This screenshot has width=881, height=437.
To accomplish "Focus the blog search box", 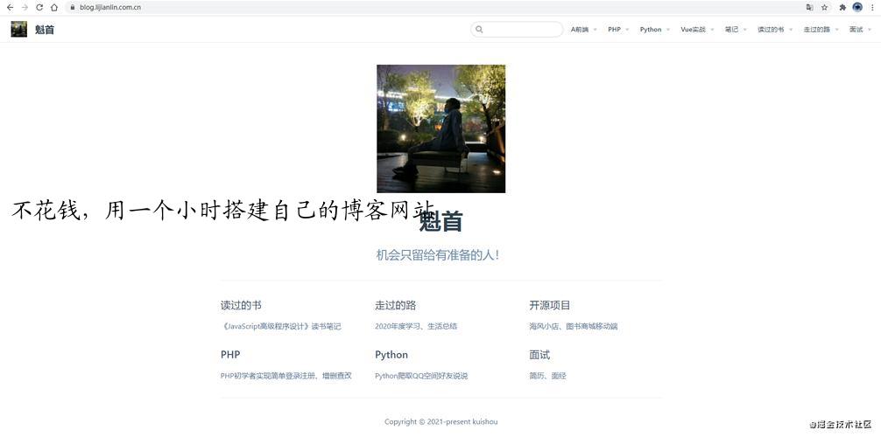I will 517,29.
